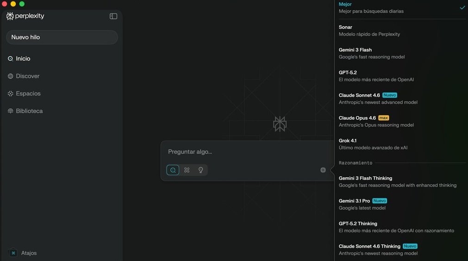Click the Razonamiento section header
The width and height of the screenshot is (468, 261).
tap(356, 163)
